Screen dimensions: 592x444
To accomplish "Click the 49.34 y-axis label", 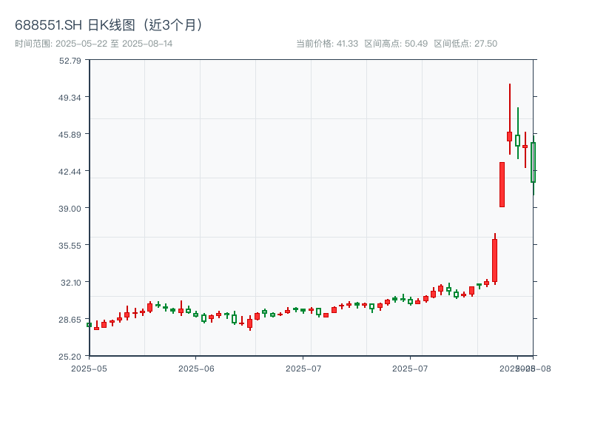I will pos(70,98).
